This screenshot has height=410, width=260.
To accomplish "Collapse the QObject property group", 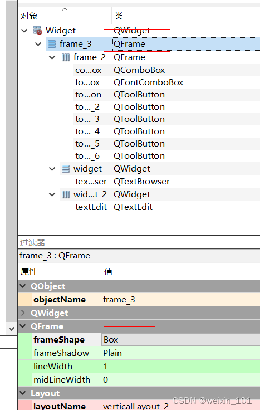I will click(x=23, y=286).
